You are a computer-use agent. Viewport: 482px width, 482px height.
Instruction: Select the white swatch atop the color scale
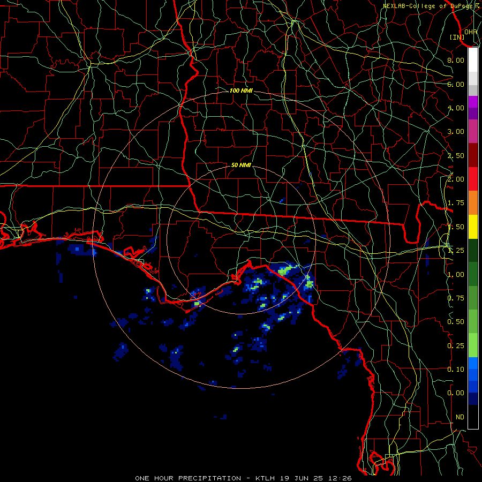pyautogui.click(x=473, y=60)
